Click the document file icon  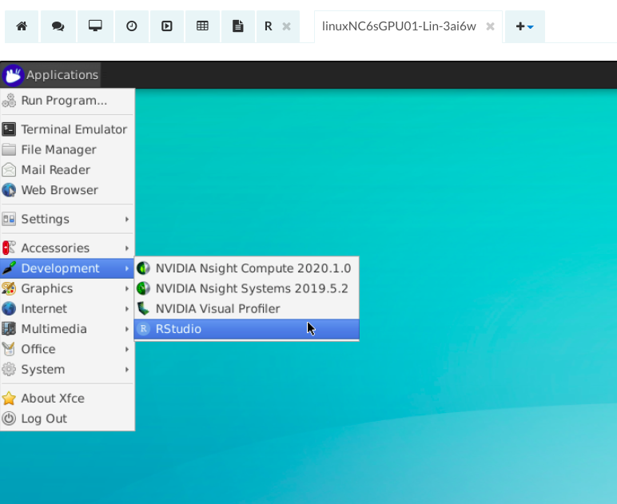237,26
